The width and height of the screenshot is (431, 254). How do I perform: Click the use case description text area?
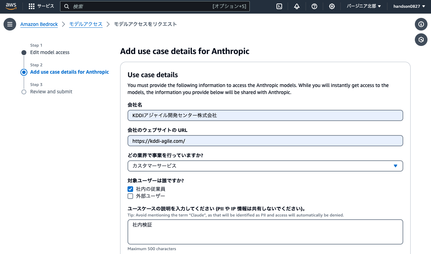pos(265,232)
